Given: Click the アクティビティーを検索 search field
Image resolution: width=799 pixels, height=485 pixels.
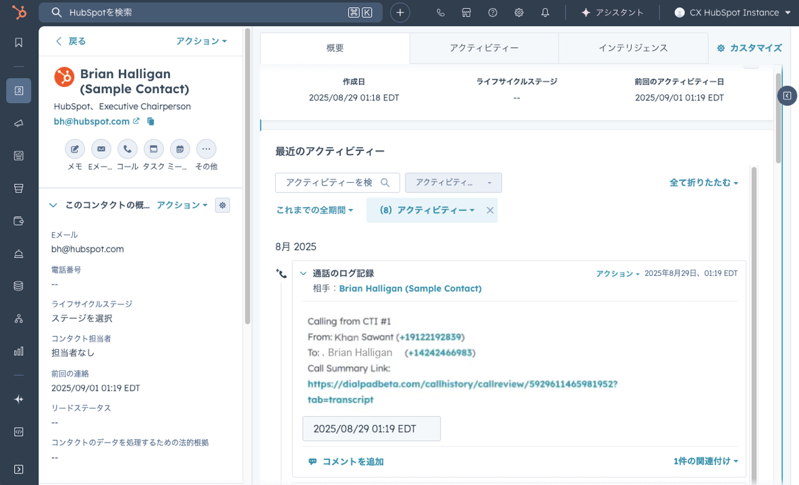Looking at the screenshot, I should [x=331, y=183].
